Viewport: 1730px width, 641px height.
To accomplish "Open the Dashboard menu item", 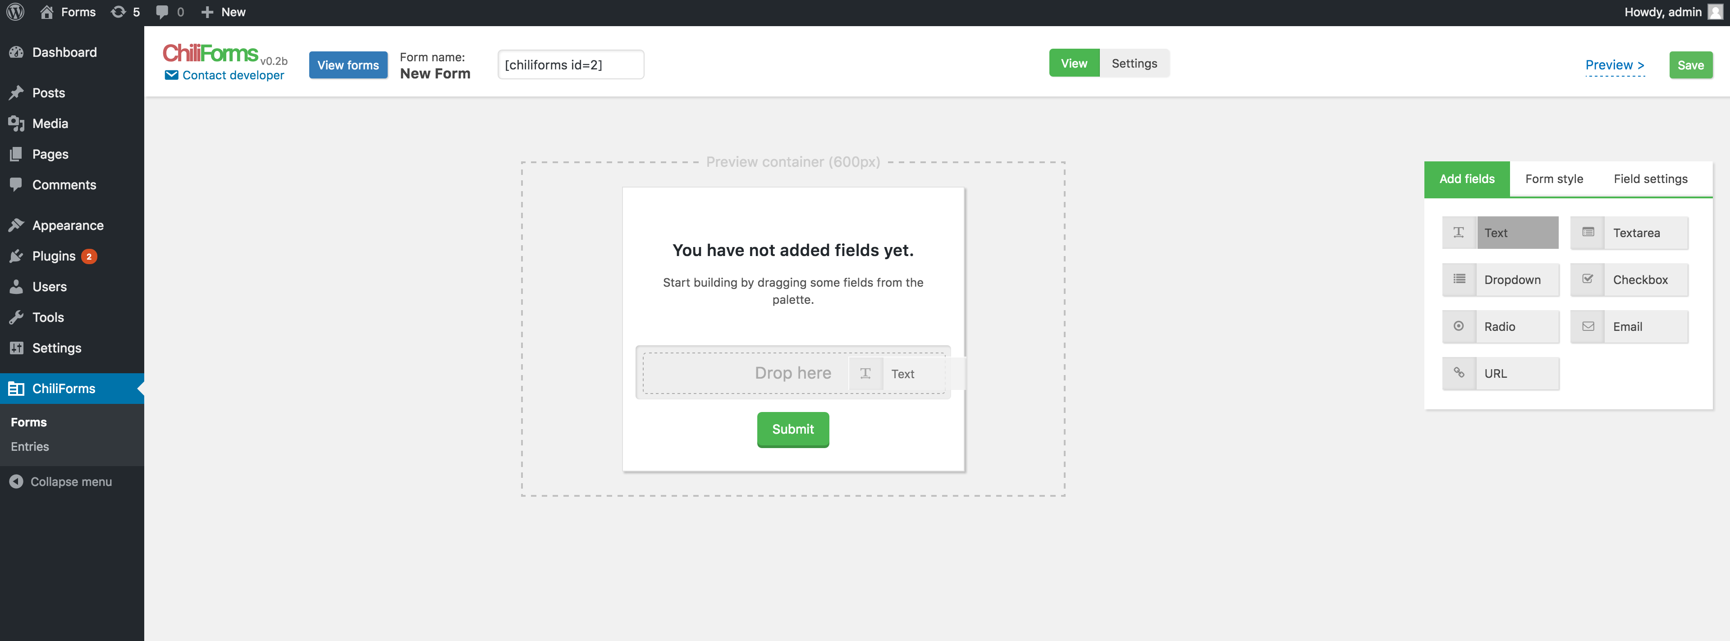I will click(x=72, y=52).
